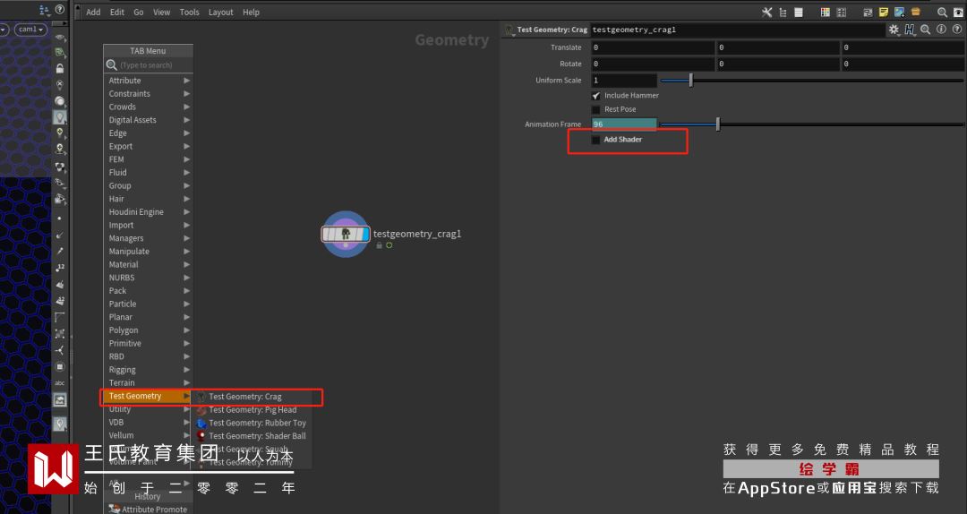Click the parameter search magnifier icon

tap(926, 29)
